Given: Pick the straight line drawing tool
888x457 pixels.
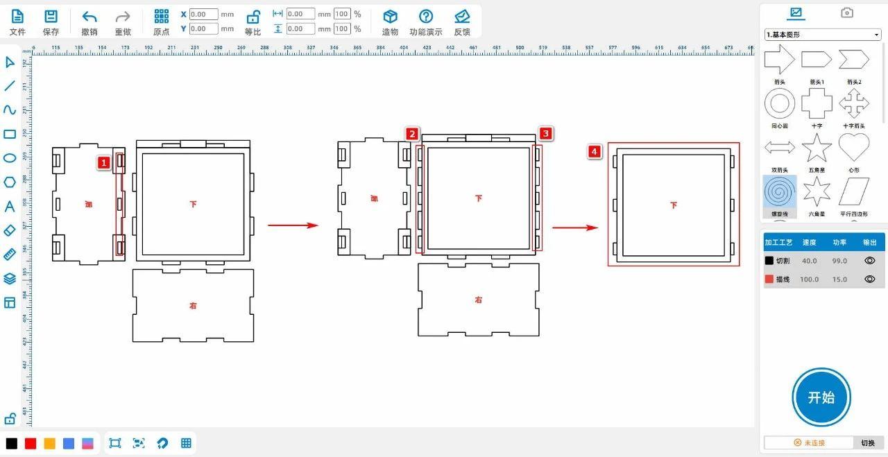Looking at the screenshot, I should click(10, 86).
